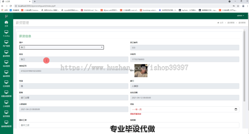Image resolution: width=249 pixels, height=134 pixels.
Task: Click the browser back arrow
Action: click(2, 6)
